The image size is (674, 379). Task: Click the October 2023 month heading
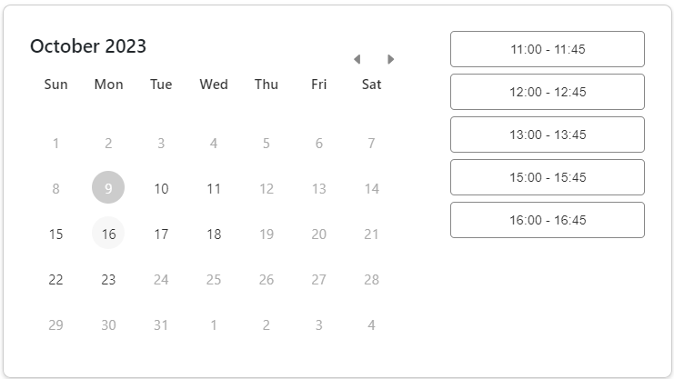coord(88,46)
